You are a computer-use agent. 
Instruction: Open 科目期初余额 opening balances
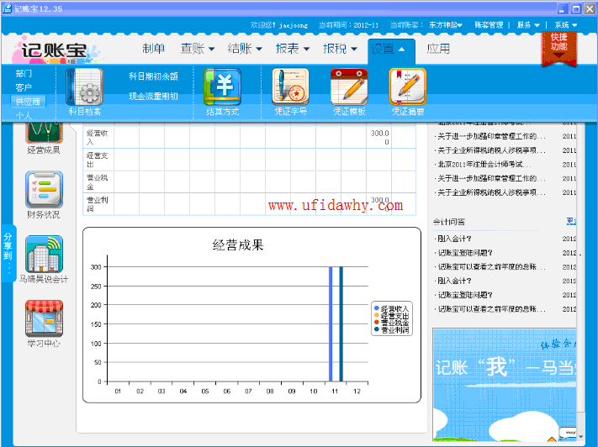pos(153,76)
